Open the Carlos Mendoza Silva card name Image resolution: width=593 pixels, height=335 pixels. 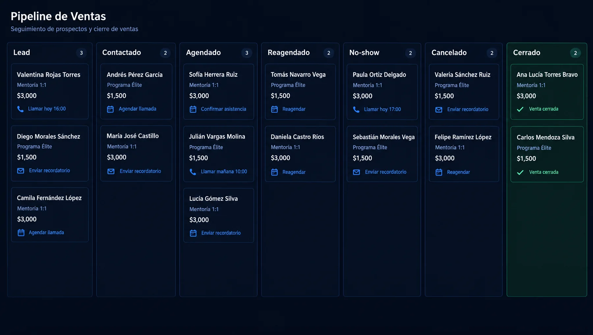click(x=546, y=138)
